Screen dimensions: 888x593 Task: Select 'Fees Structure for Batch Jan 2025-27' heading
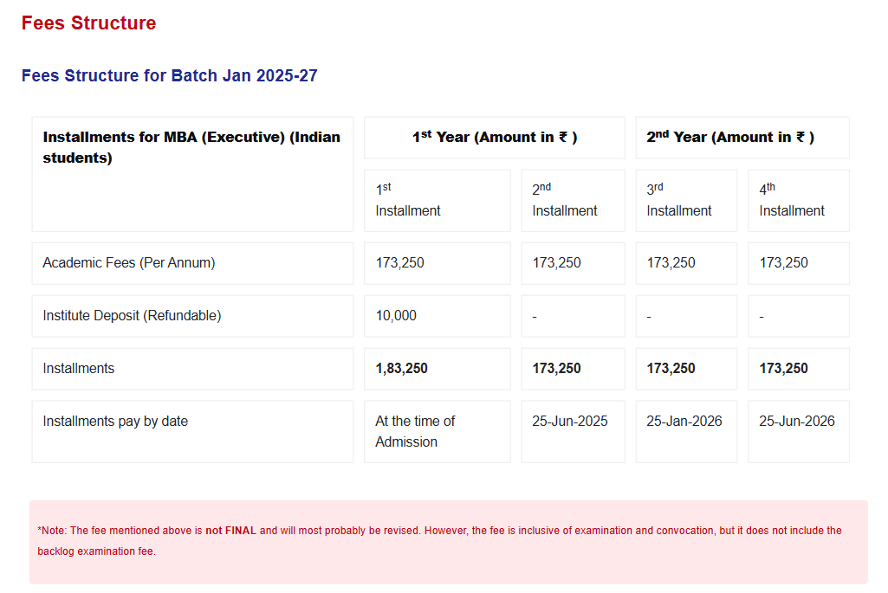pos(169,75)
